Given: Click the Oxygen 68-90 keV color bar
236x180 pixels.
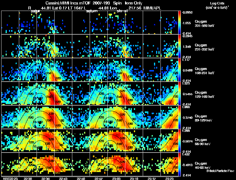Looking at the screenshot, I should 179,141.
